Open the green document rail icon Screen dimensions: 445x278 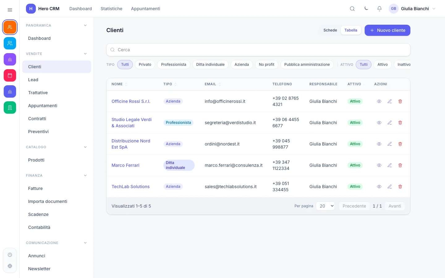[10, 107]
